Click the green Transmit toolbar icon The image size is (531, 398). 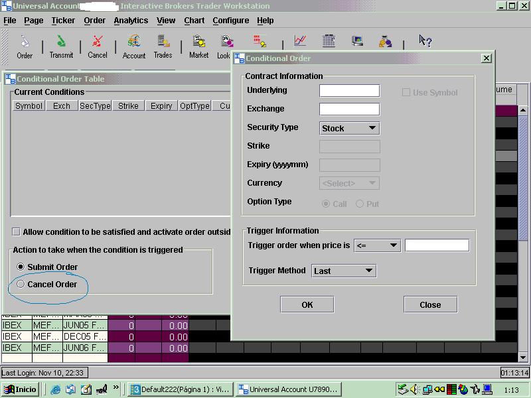point(61,41)
